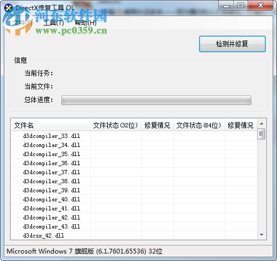277x261 pixels.
Task: Click the Microsoft Windows 7 status bar text
Action: (x=84, y=251)
